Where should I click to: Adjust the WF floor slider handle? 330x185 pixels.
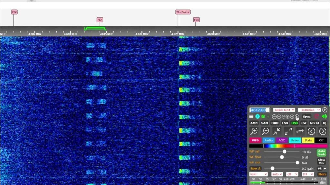click(282, 157)
